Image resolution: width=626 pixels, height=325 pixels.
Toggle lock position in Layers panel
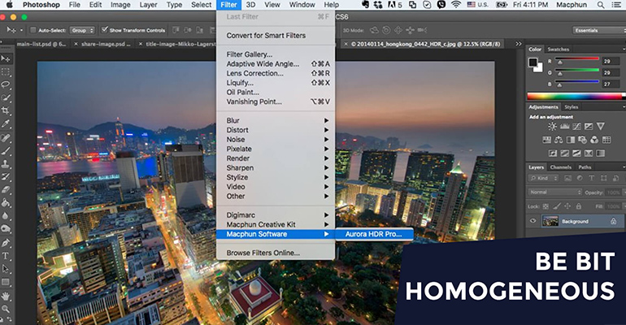[x=567, y=206]
